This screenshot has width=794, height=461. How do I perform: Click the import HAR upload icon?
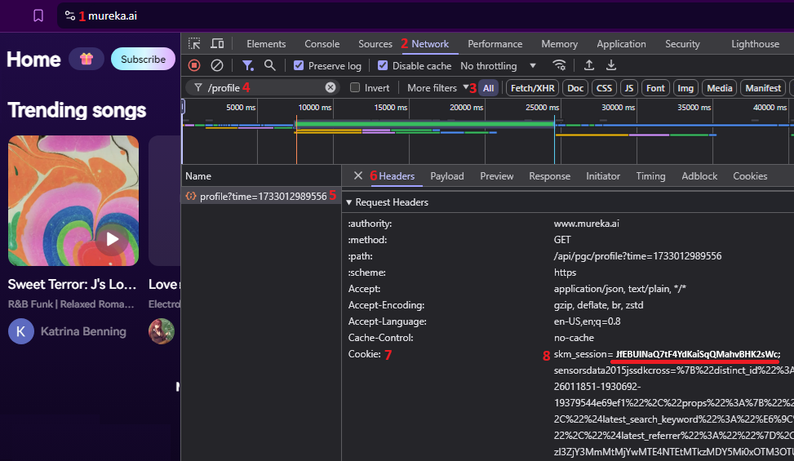pyautogui.click(x=588, y=65)
